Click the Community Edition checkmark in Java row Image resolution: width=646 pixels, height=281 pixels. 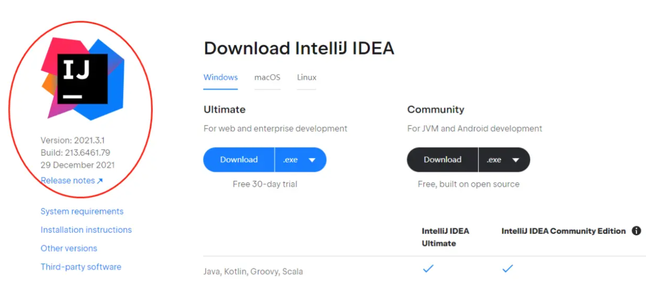coord(508,268)
